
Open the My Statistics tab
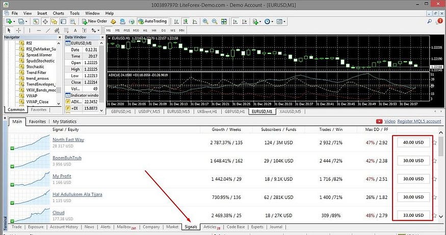65,122
